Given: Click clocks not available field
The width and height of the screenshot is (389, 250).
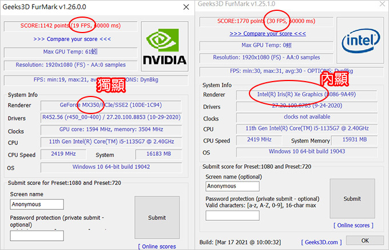Looking at the screenshot, I should coord(307,117).
